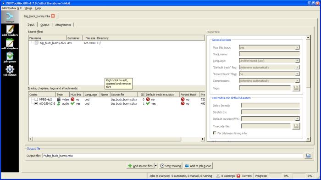This screenshot has width=321, height=180.
Task: Switch to the Input tab
Action: tap(31, 25)
